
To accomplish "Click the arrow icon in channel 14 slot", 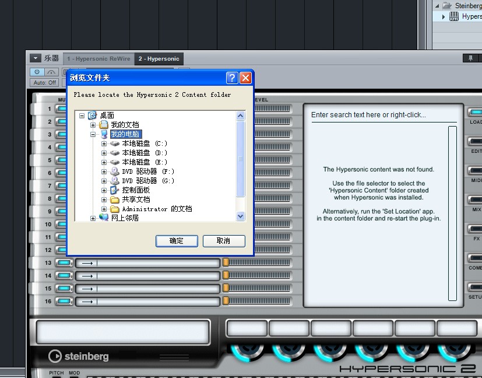I will click(87, 276).
